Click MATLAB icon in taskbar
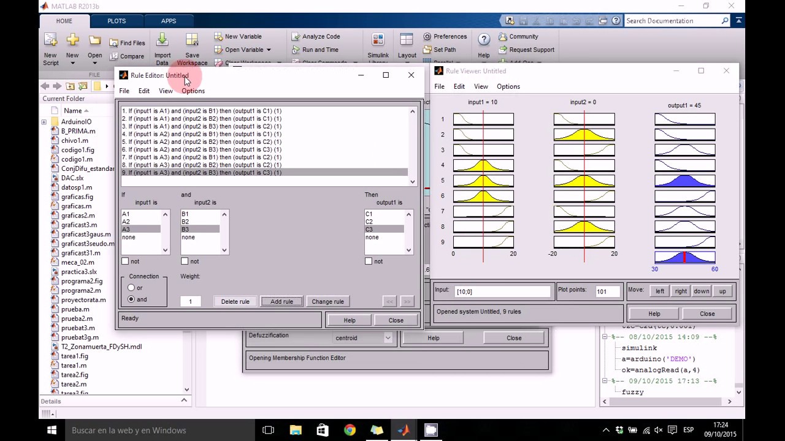This screenshot has height=441, width=785. pos(403,430)
